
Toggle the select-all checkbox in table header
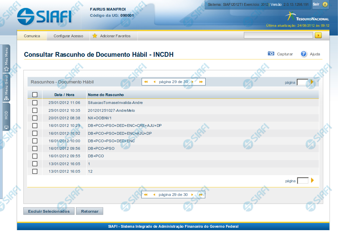coord(35,95)
